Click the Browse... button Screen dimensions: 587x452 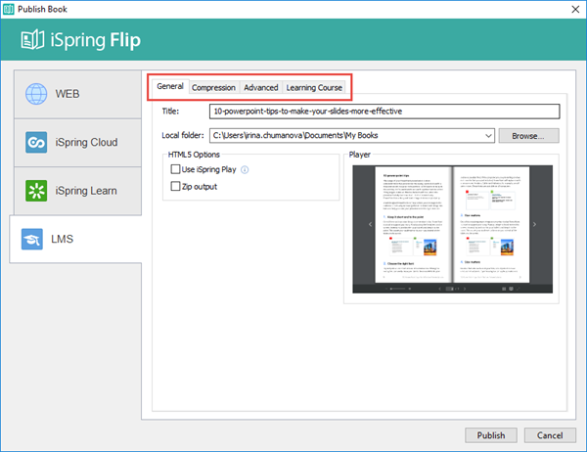pyautogui.click(x=528, y=136)
